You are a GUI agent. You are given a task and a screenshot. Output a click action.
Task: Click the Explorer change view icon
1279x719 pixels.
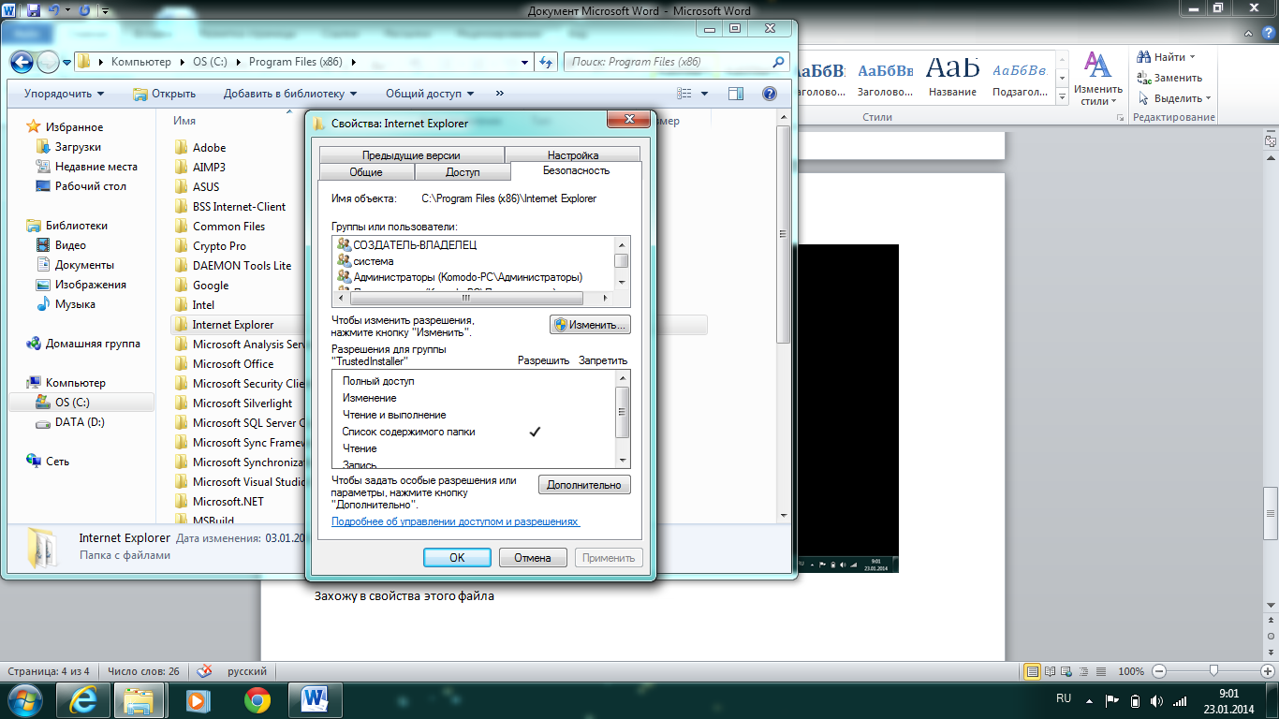(x=684, y=94)
